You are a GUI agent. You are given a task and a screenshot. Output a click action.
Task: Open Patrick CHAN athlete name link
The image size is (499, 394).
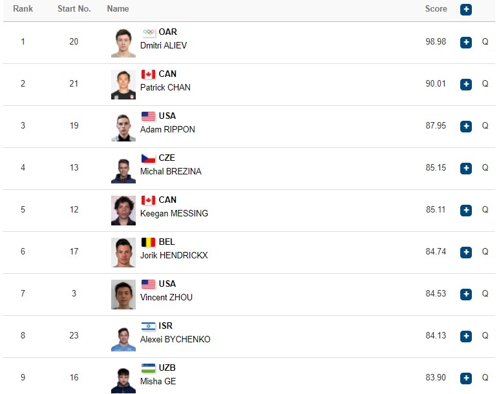pyautogui.click(x=165, y=87)
